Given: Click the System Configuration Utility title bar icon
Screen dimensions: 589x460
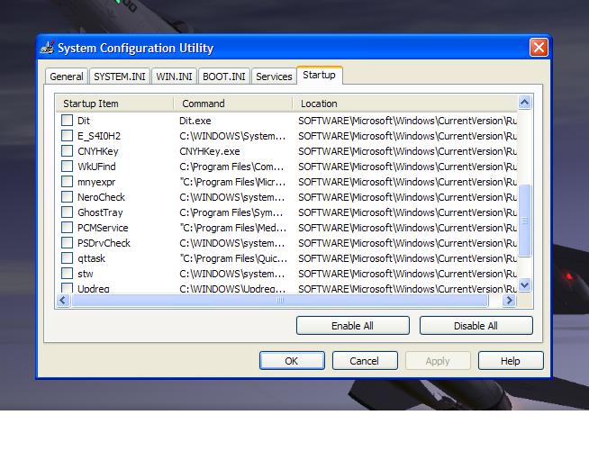Looking at the screenshot, I should point(48,48).
